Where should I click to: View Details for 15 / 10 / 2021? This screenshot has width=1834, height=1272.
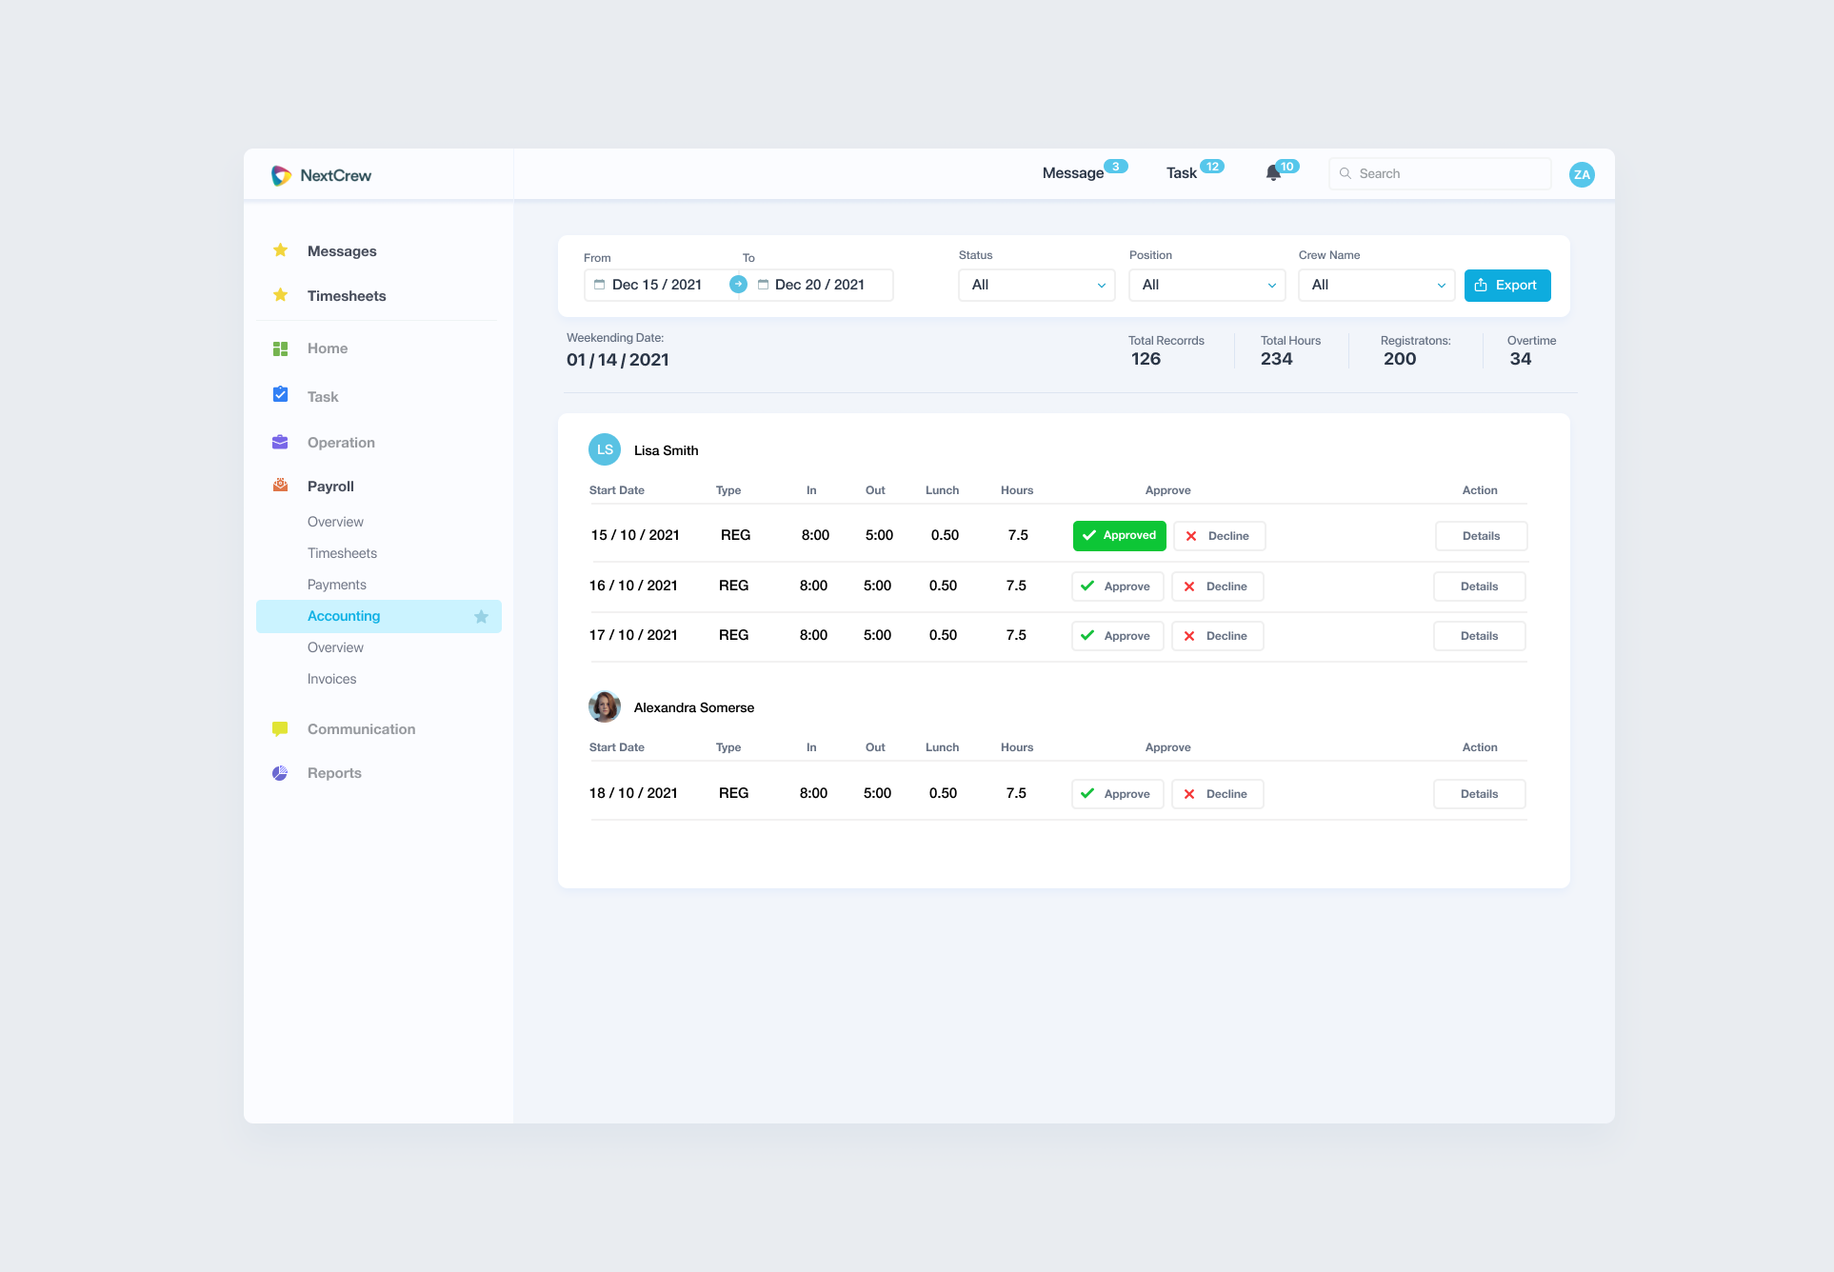[1481, 536]
